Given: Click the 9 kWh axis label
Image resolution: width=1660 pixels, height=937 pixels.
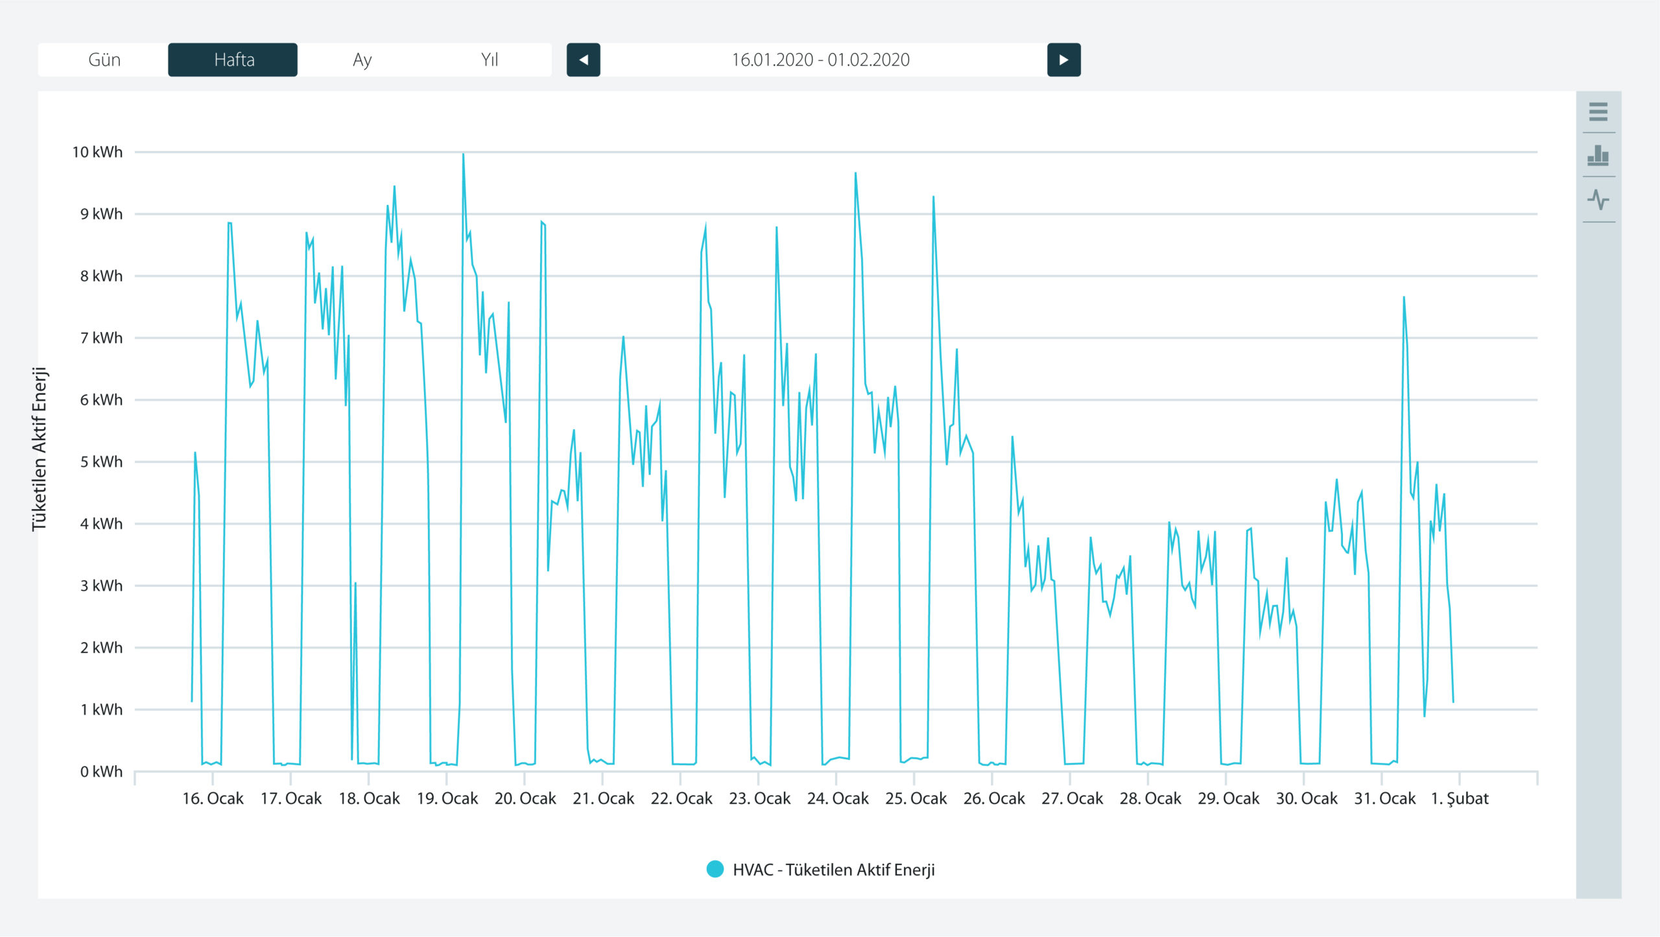Looking at the screenshot, I should (x=101, y=214).
